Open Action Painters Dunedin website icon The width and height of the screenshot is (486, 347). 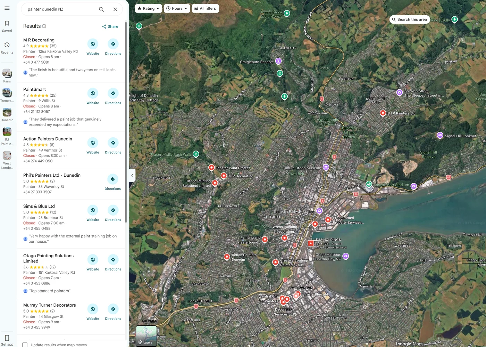[93, 143]
